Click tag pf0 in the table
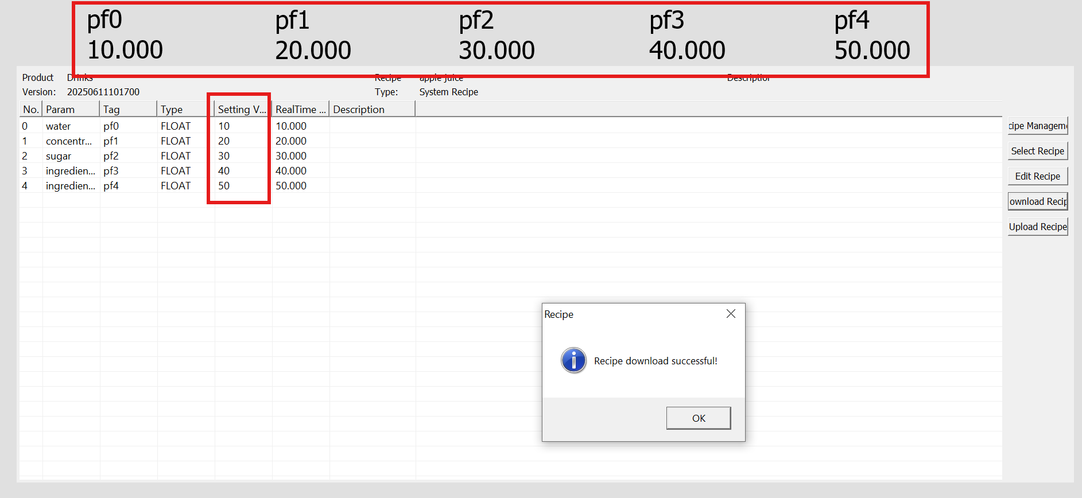Viewport: 1082px width, 498px height. 111,126
